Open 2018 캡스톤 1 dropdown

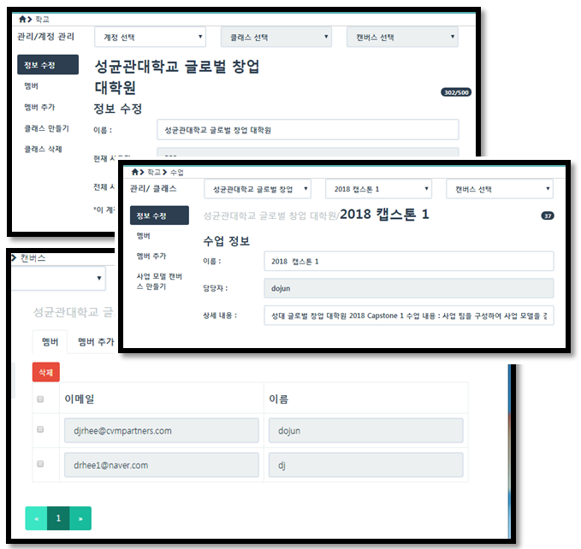(x=379, y=189)
